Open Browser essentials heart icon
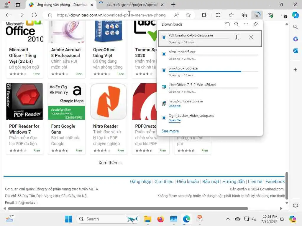 click(x=270, y=15)
